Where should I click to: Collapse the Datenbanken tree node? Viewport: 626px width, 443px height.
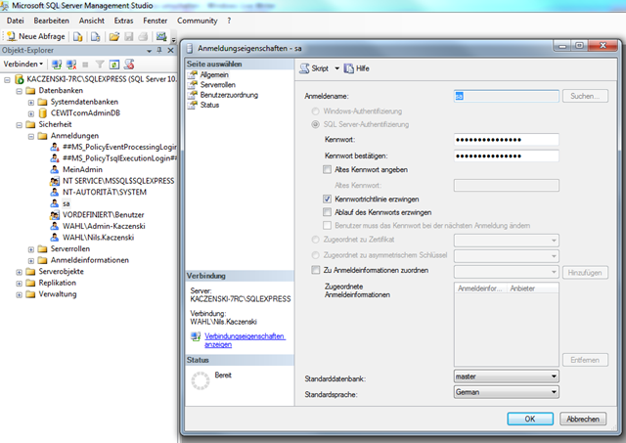pyautogui.click(x=20, y=91)
